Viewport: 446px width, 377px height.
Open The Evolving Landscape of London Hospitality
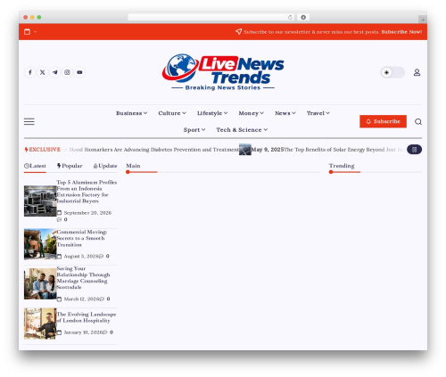87,317
